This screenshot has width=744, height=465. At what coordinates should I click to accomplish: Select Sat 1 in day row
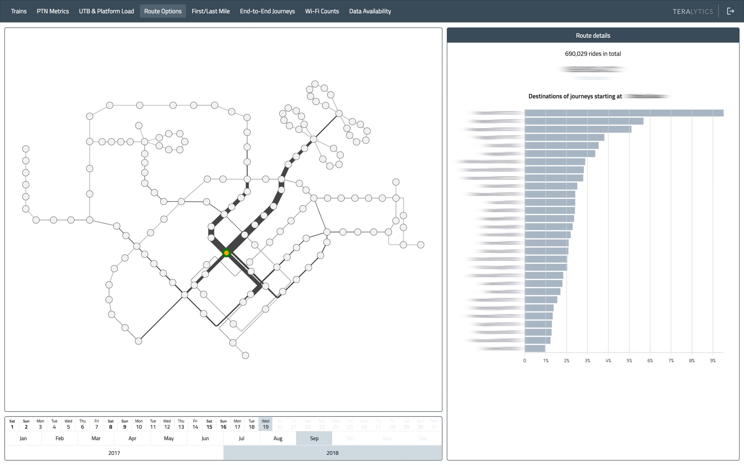[12, 424]
